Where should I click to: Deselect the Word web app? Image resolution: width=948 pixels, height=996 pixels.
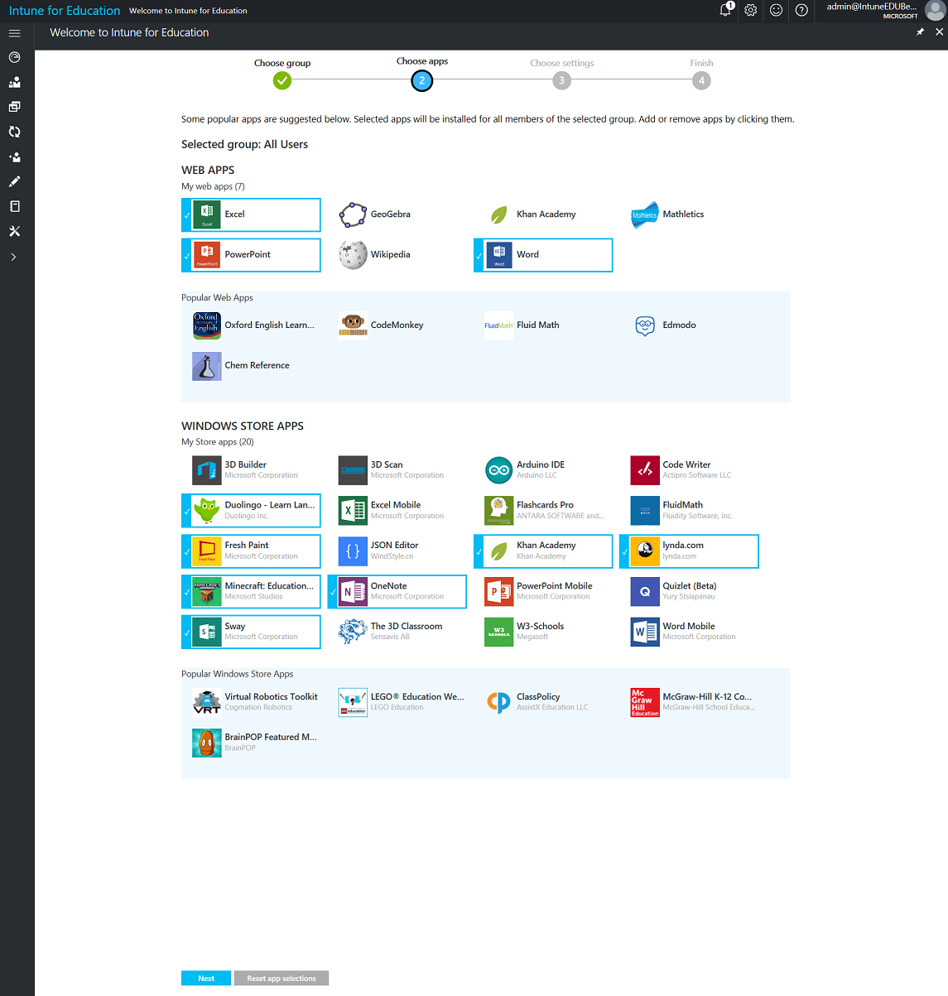(x=543, y=255)
